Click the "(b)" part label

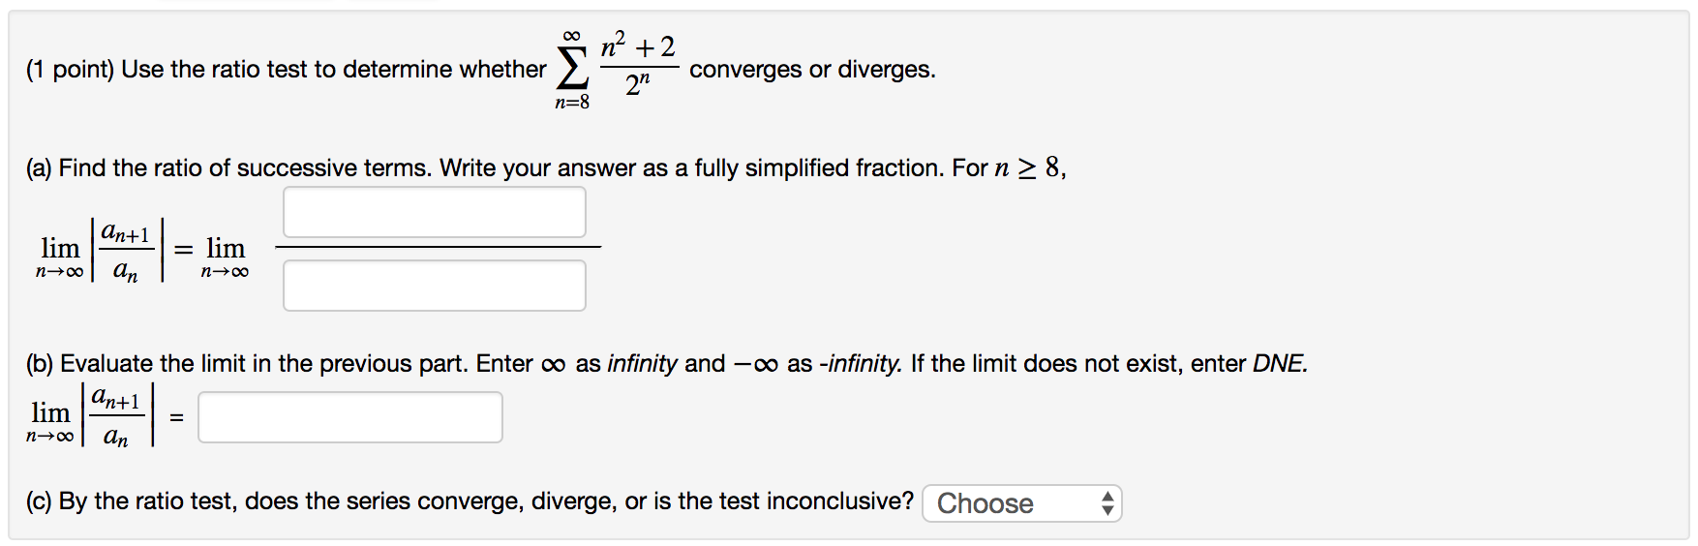[x=40, y=364]
